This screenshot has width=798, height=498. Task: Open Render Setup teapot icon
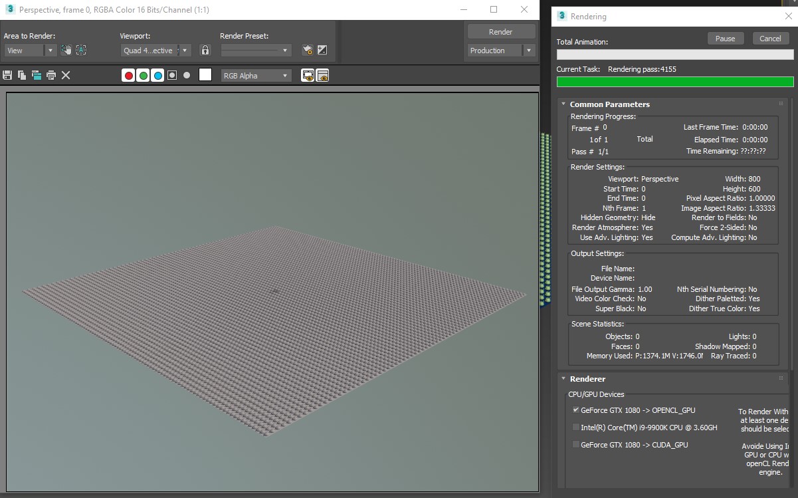coord(307,50)
